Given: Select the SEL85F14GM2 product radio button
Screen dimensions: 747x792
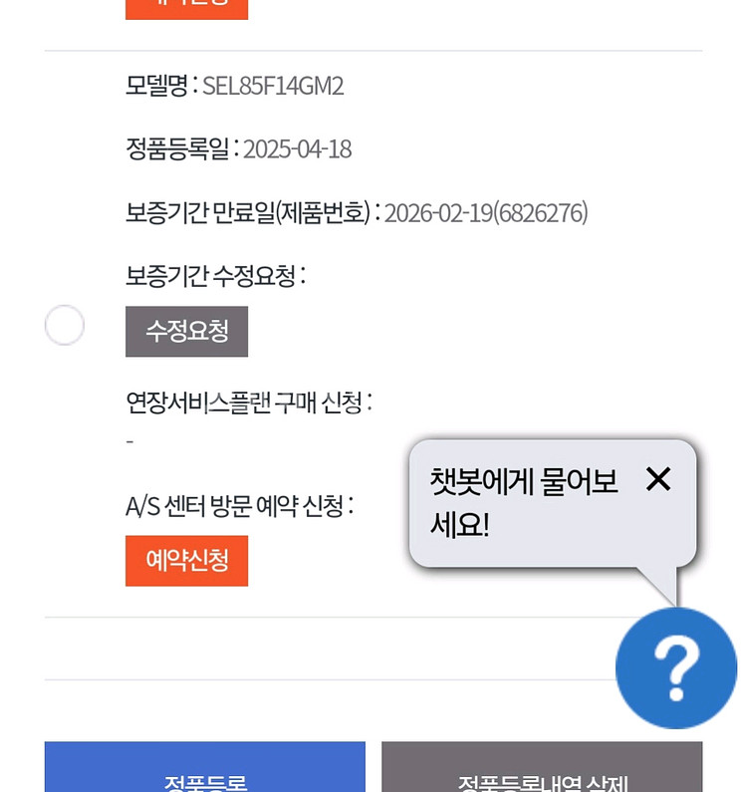Looking at the screenshot, I should (65, 326).
